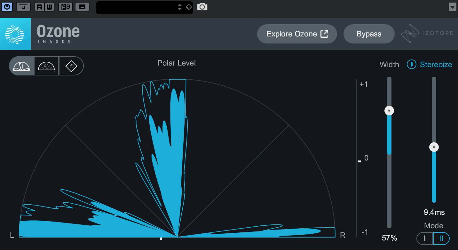Click the Bypass button
The height and width of the screenshot is (250, 458).
click(x=369, y=34)
